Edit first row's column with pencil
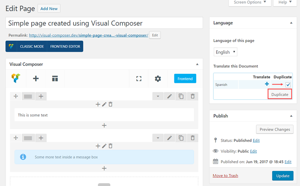300x186 pixels. point(104,104)
